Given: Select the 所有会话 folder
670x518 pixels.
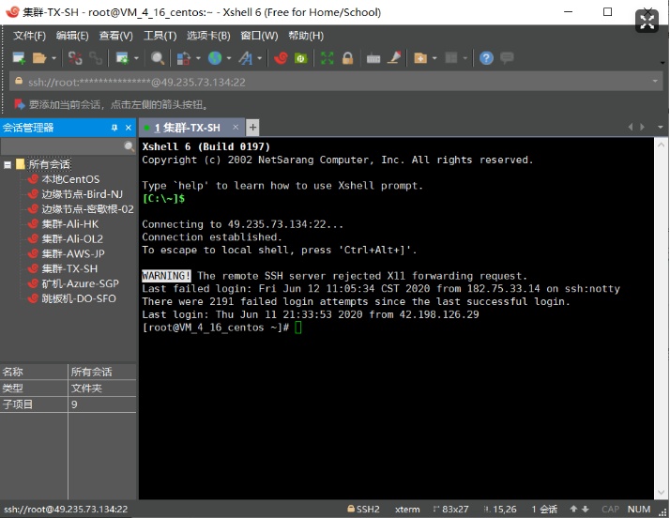Looking at the screenshot, I should point(49,164).
